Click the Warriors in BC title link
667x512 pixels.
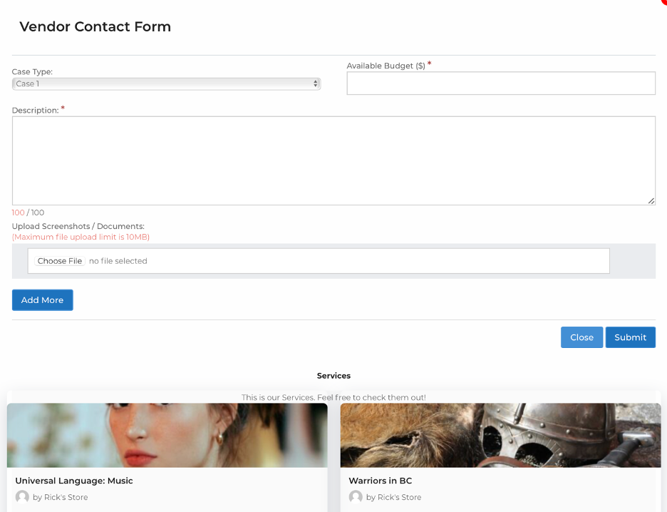(x=381, y=481)
